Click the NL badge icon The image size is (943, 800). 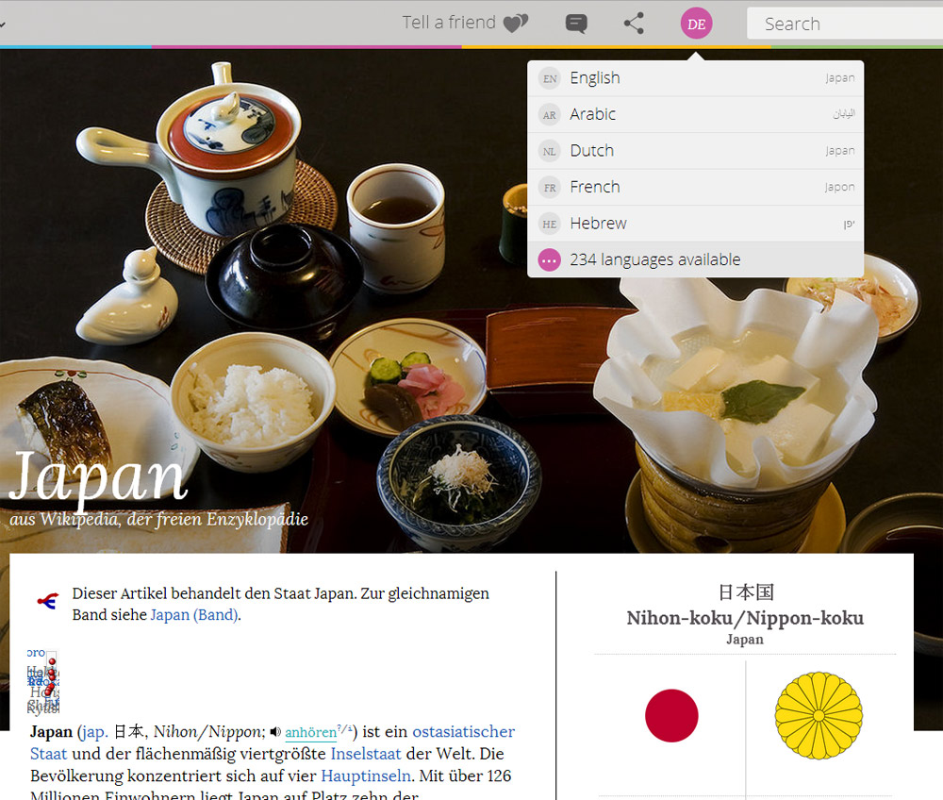point(550,151)
